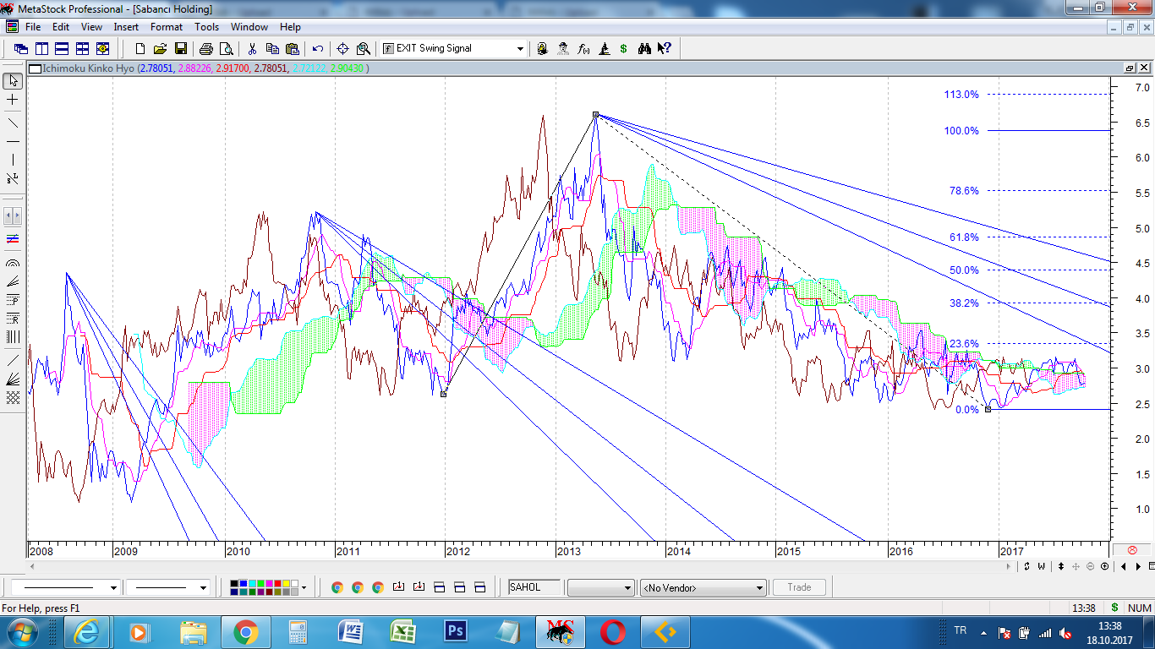Click the crosshair target toolbar icon
Viewport: 1155px width, 649px height.
pos(342,49)
